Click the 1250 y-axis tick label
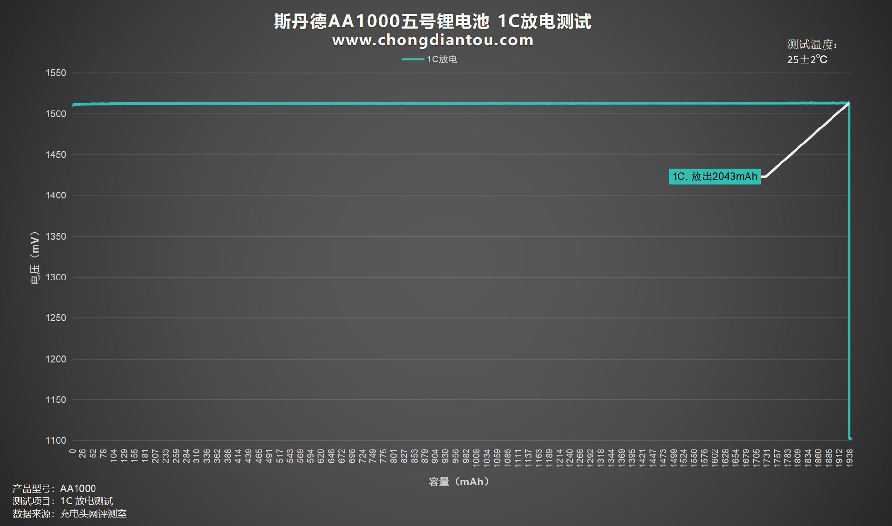The height and width of the screenshot is (526, 892). (56, 318)
